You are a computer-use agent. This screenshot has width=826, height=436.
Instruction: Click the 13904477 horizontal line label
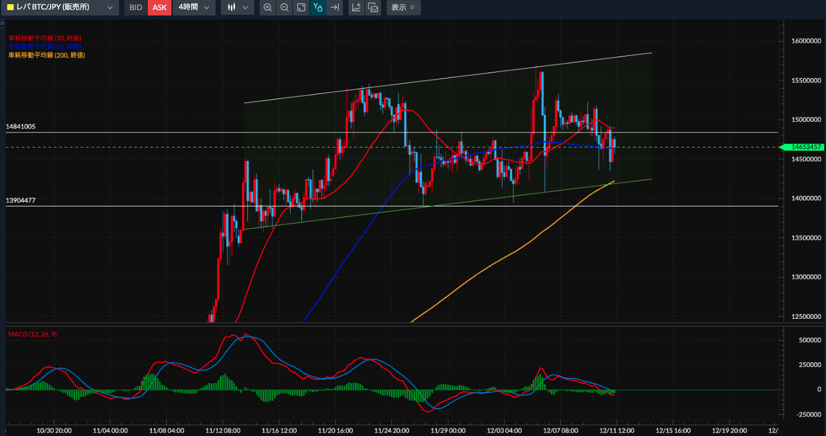21,200
